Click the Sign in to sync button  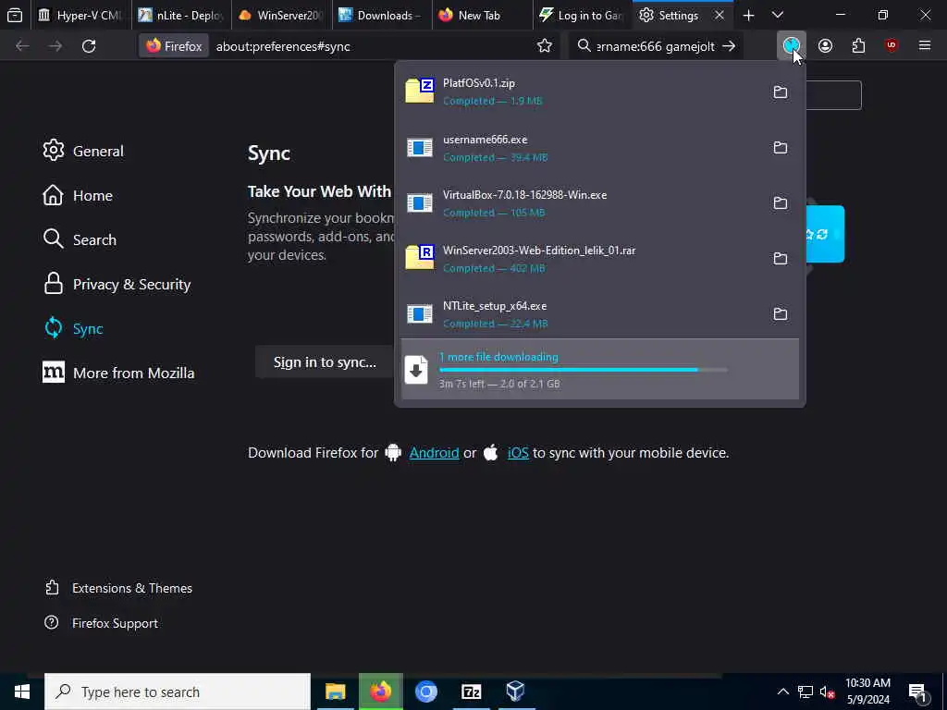325,361
